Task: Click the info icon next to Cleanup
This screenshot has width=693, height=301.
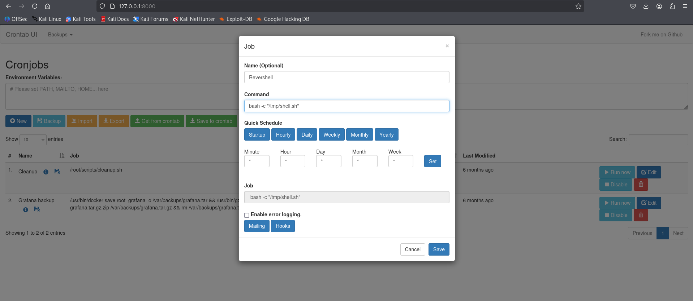Action: (x=46, y=172)
